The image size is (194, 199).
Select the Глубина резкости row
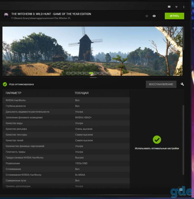tap(66, 106)
